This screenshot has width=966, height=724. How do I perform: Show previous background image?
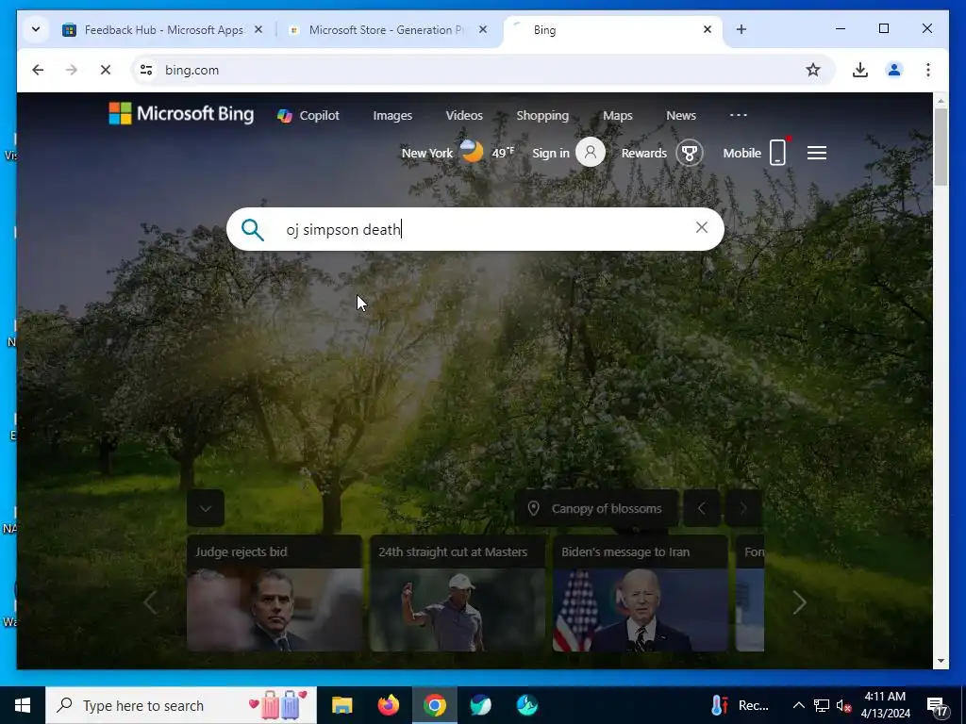pos(701,508)
